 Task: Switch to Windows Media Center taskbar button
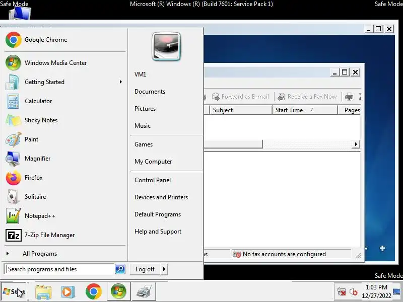tap(118, 291)
